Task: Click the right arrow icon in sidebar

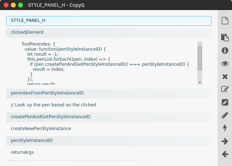Action: (225, 141)
